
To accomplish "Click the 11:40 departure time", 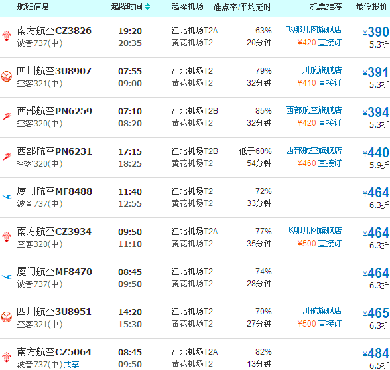I will click(130, 192).
